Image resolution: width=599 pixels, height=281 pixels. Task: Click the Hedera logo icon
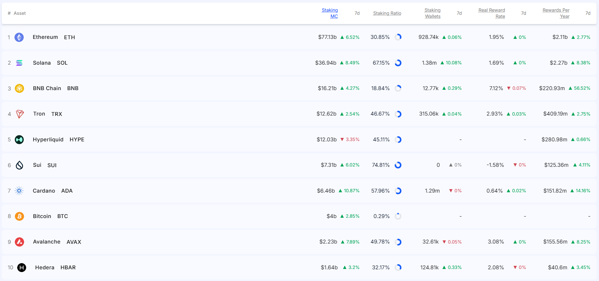coord(22,268)
